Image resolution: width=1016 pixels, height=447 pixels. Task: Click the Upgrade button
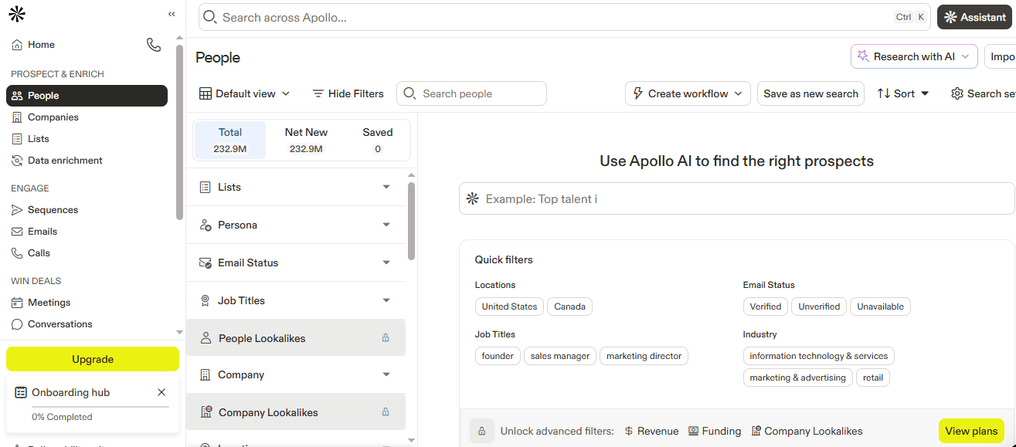93,359
